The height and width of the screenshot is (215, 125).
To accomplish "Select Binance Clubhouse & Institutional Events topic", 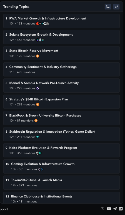I will [x=61, y=197].
